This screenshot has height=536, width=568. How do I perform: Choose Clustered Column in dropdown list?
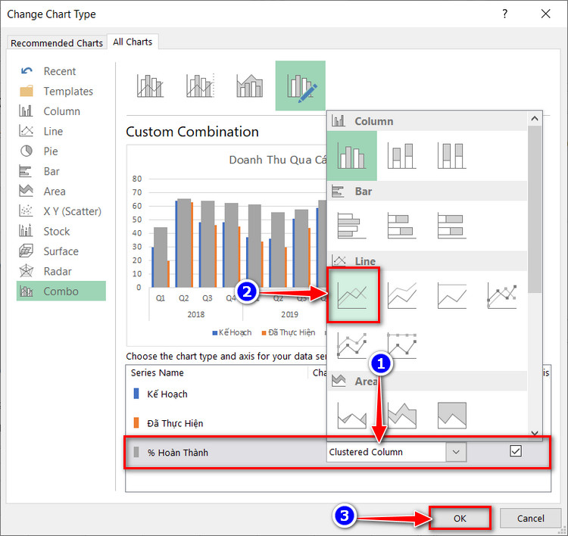pos(351,156)
